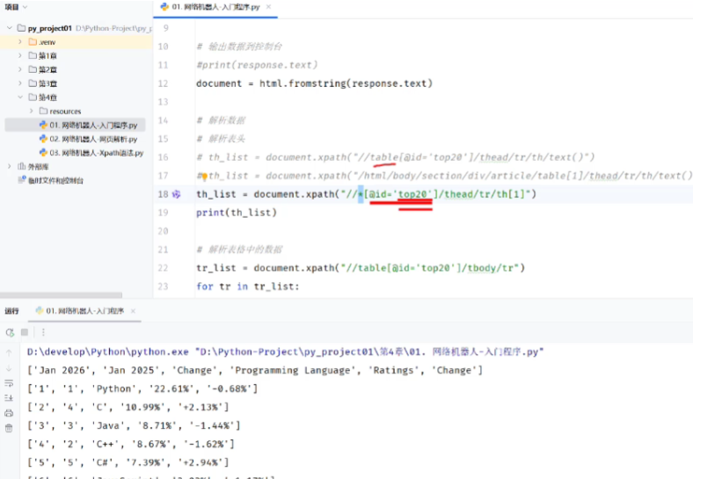Click the 'for tr in tr_list:' line

point(247,287)
